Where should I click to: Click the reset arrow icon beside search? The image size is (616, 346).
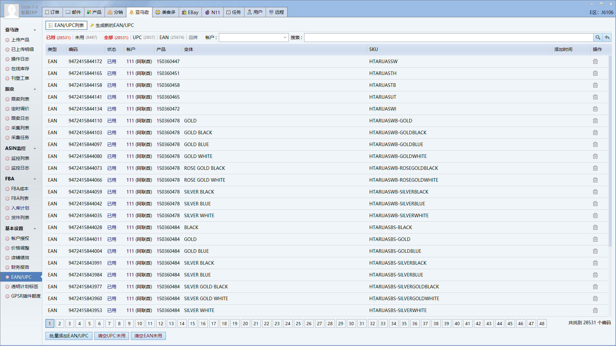pos(607,37)
